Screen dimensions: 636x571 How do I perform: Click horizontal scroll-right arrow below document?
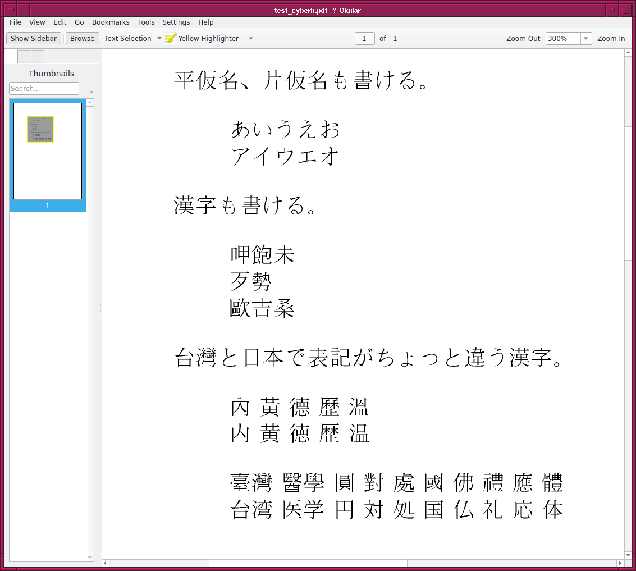tap(620, 563)
